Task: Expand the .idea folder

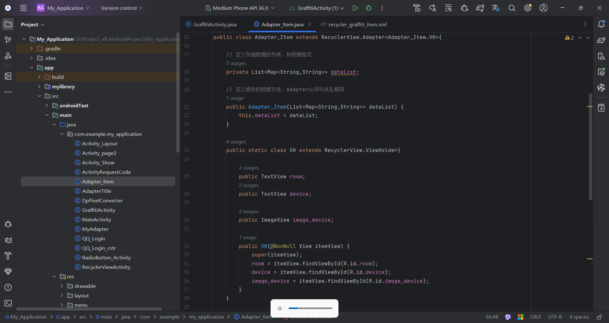Action: 32,58
